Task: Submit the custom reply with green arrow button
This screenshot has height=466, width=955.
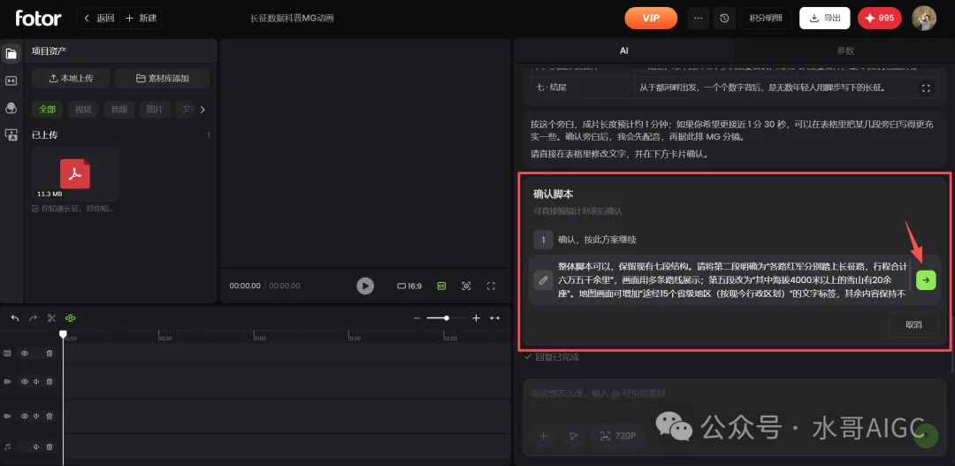Action: (926, 280)
